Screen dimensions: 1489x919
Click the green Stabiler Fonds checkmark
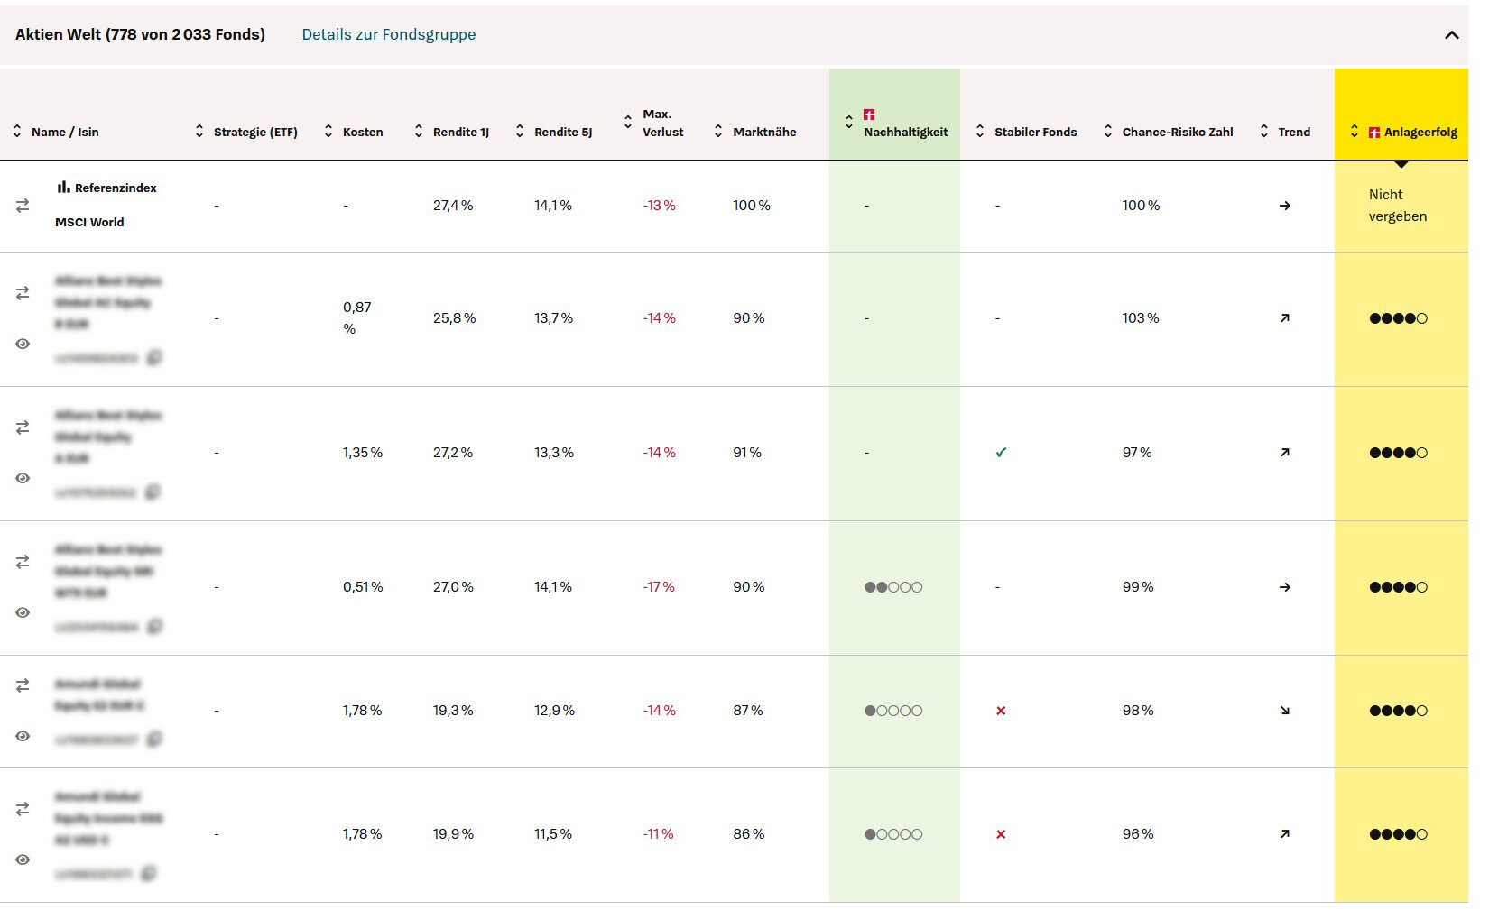click(1001, 453)
